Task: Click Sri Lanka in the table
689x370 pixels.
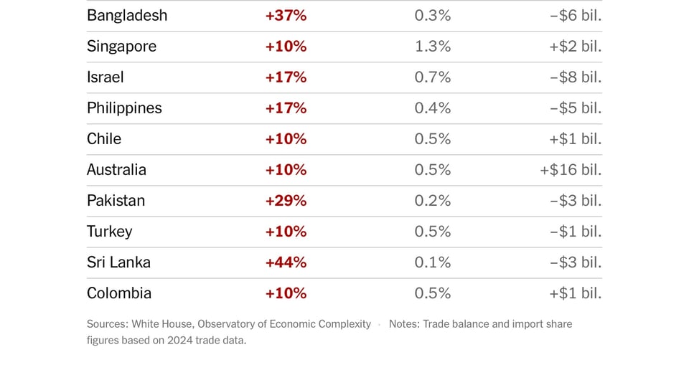Action: [118, 262]
